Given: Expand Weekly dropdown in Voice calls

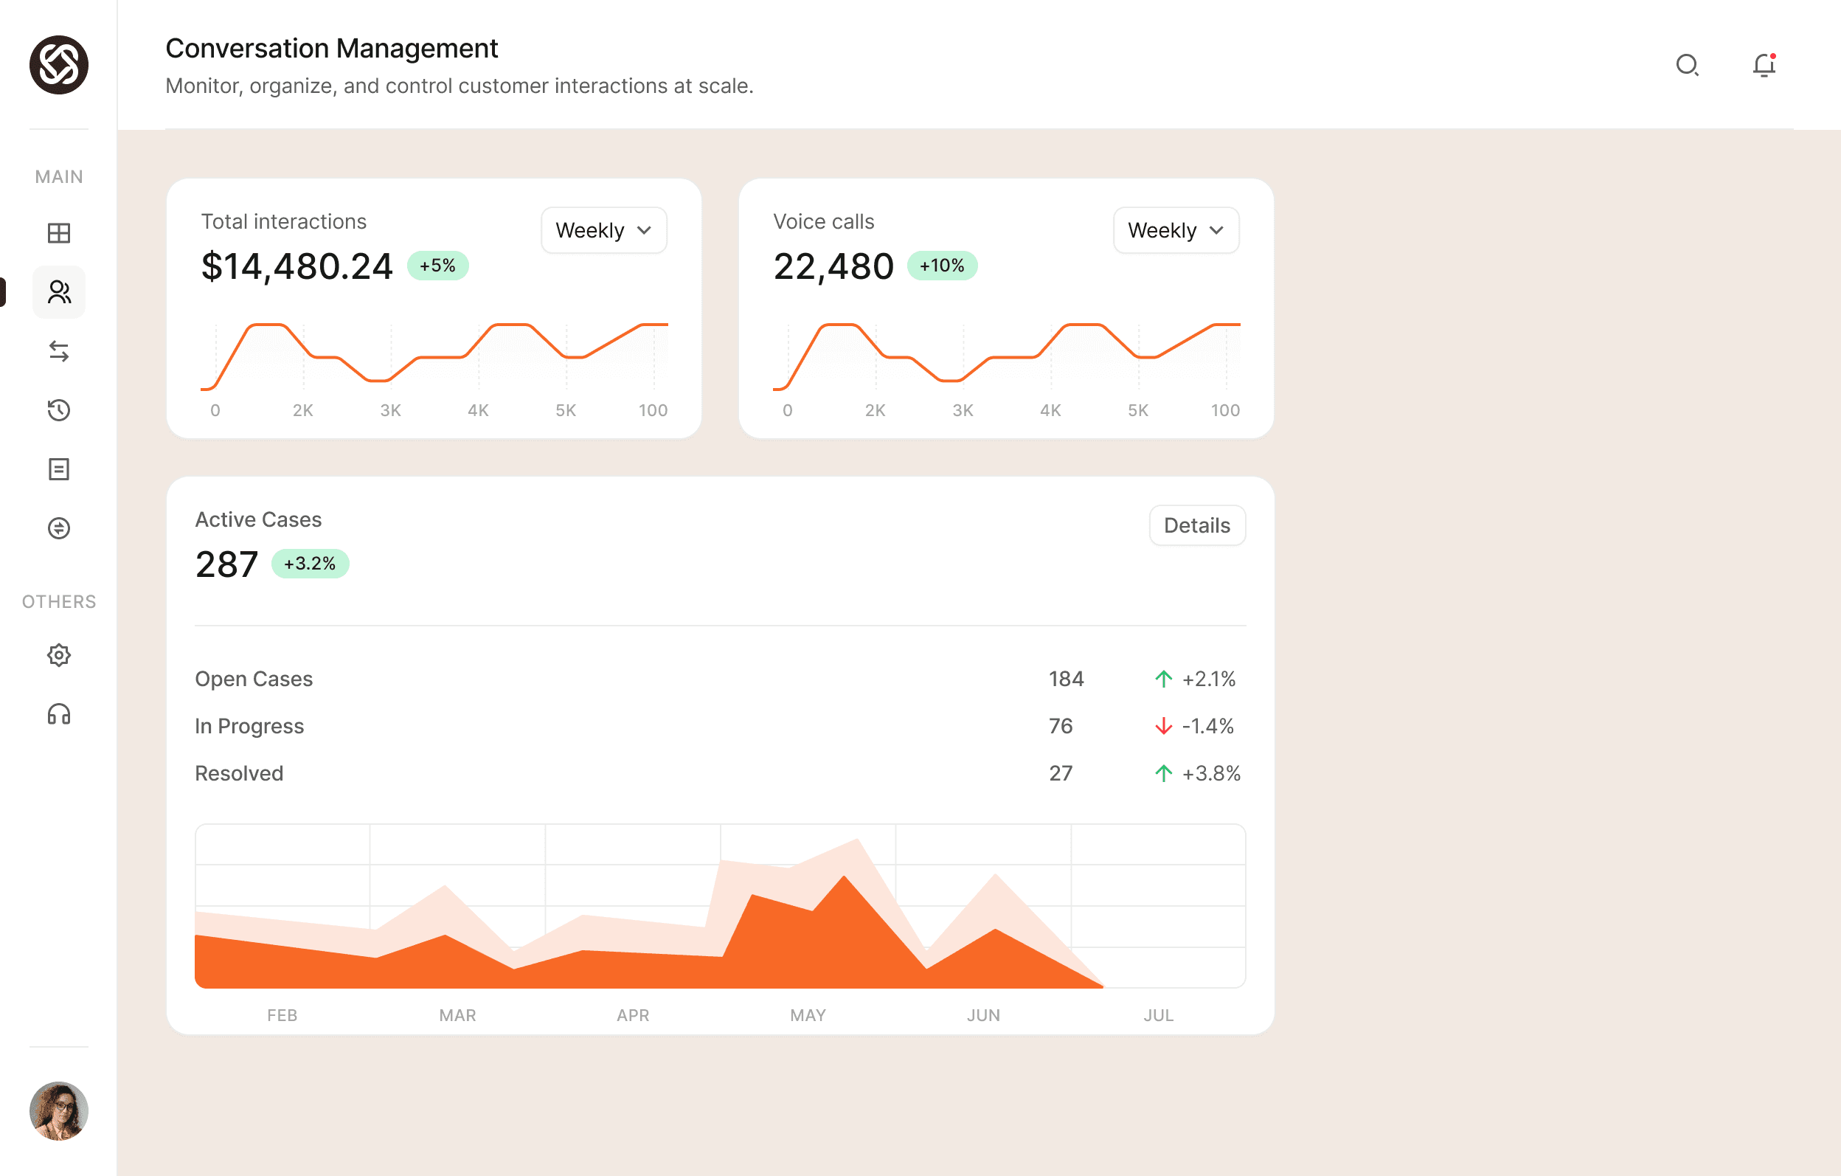Looking at the screenshot, I should (x=1175, y=230).
